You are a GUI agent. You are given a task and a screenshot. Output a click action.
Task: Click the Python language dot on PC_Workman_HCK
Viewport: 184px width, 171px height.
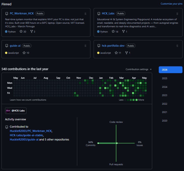point(6,32)
